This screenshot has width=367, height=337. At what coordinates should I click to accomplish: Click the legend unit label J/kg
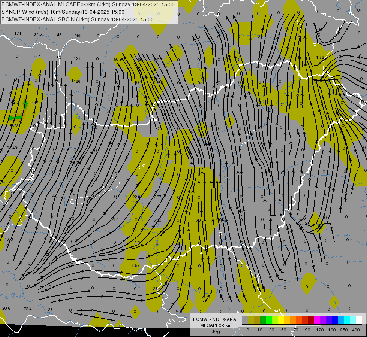tap(216, 331)
